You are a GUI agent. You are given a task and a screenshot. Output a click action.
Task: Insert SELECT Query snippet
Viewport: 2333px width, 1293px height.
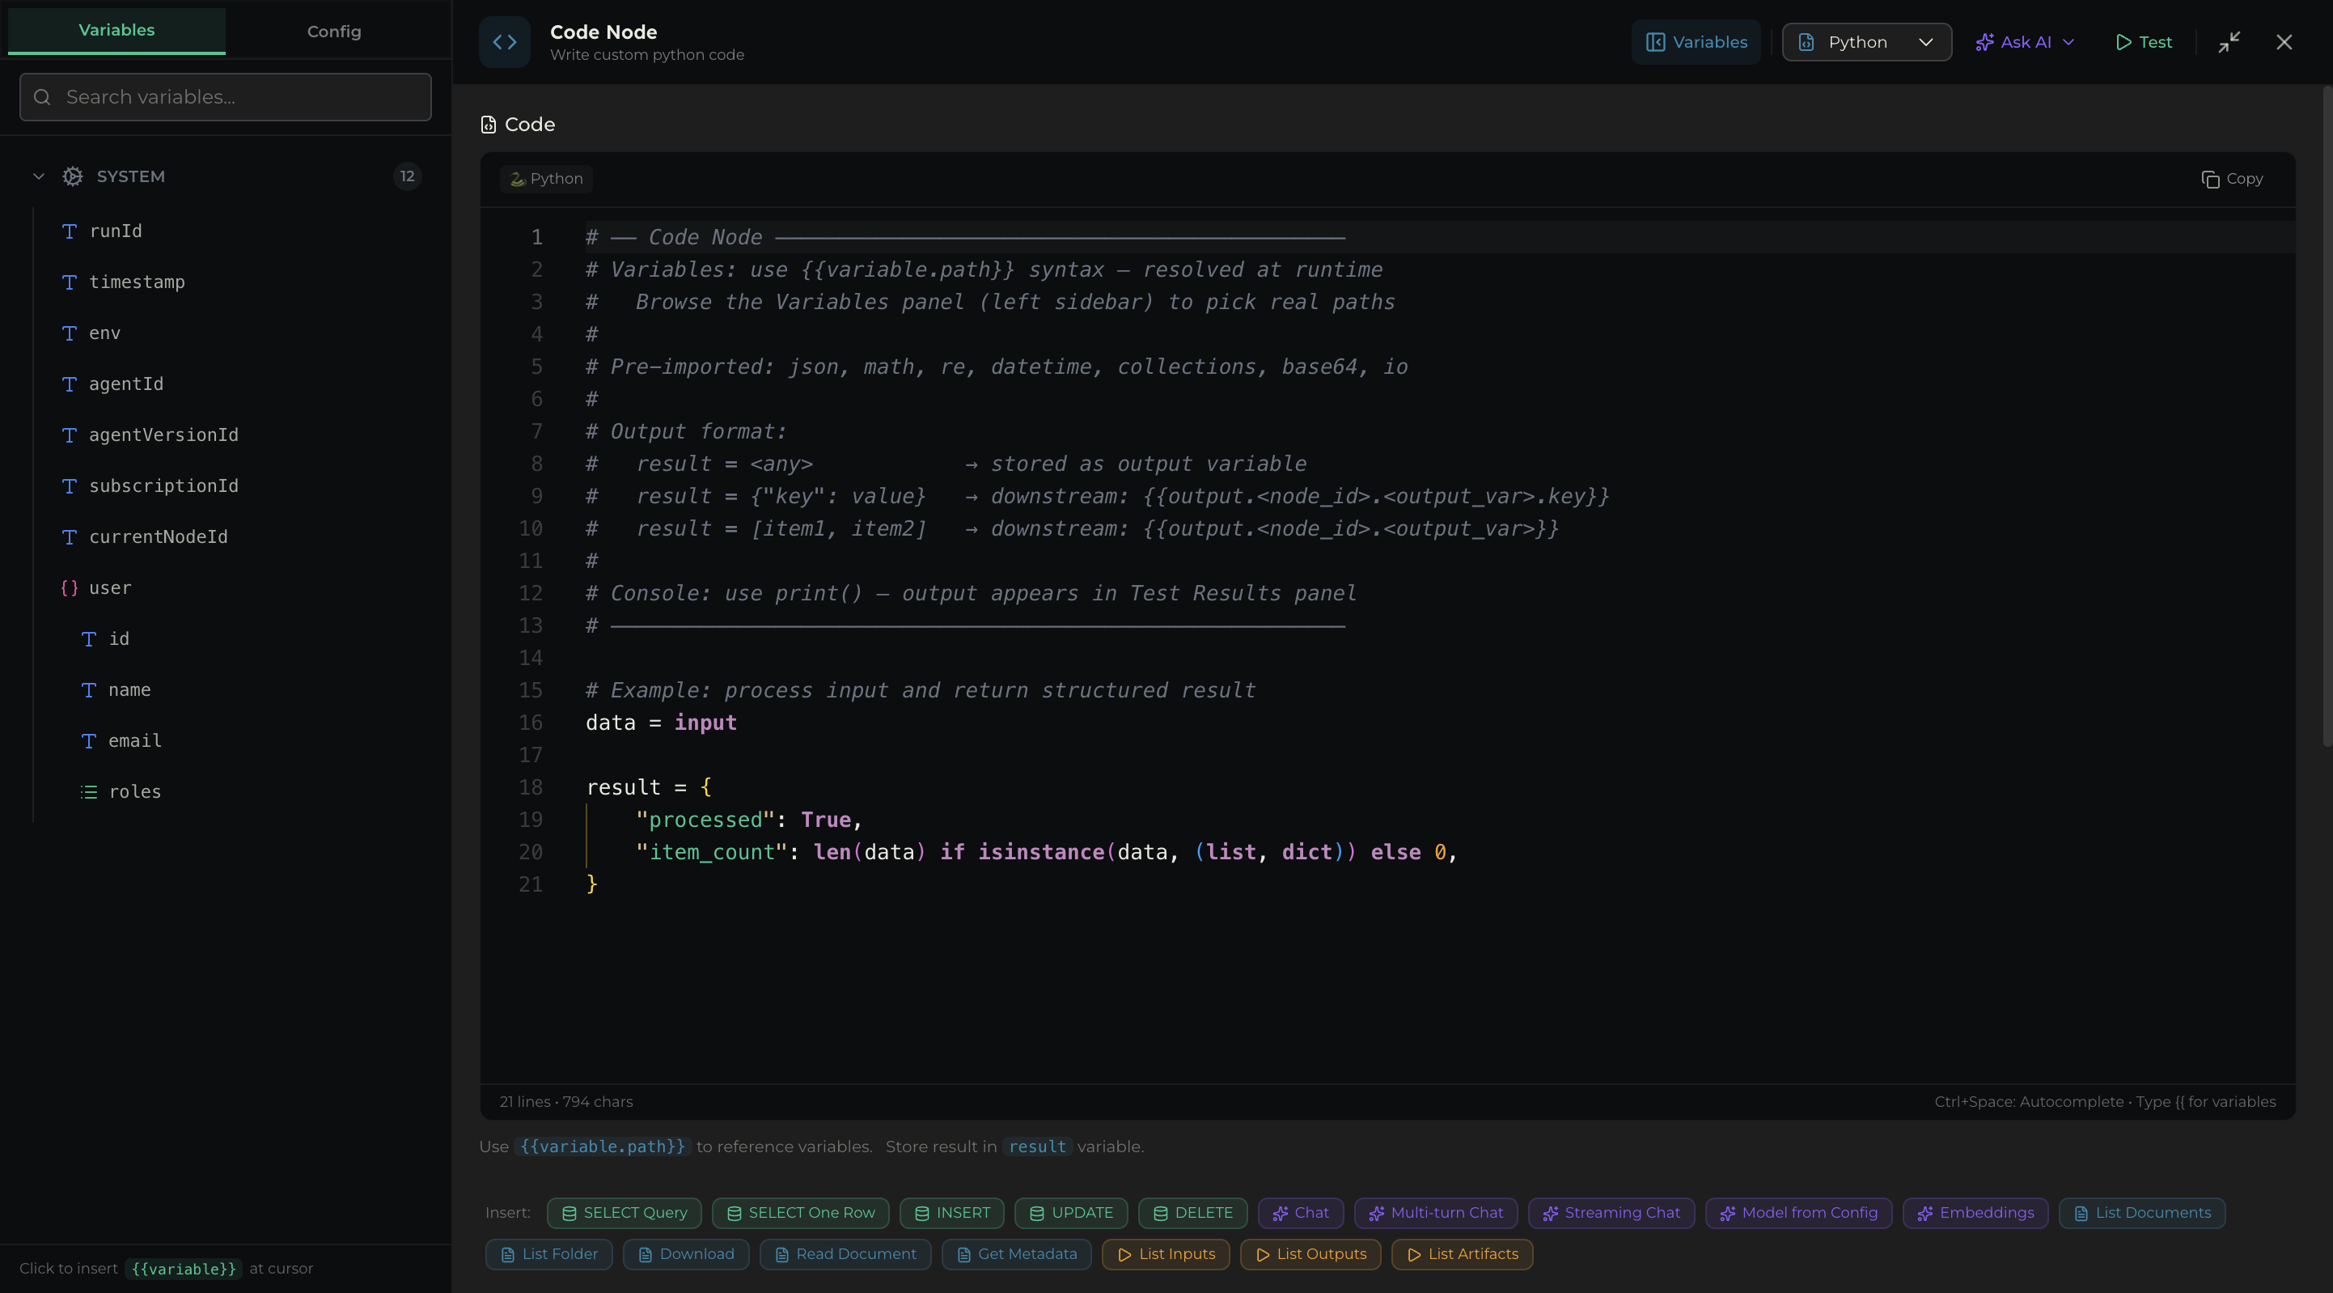click(624, 1212)
